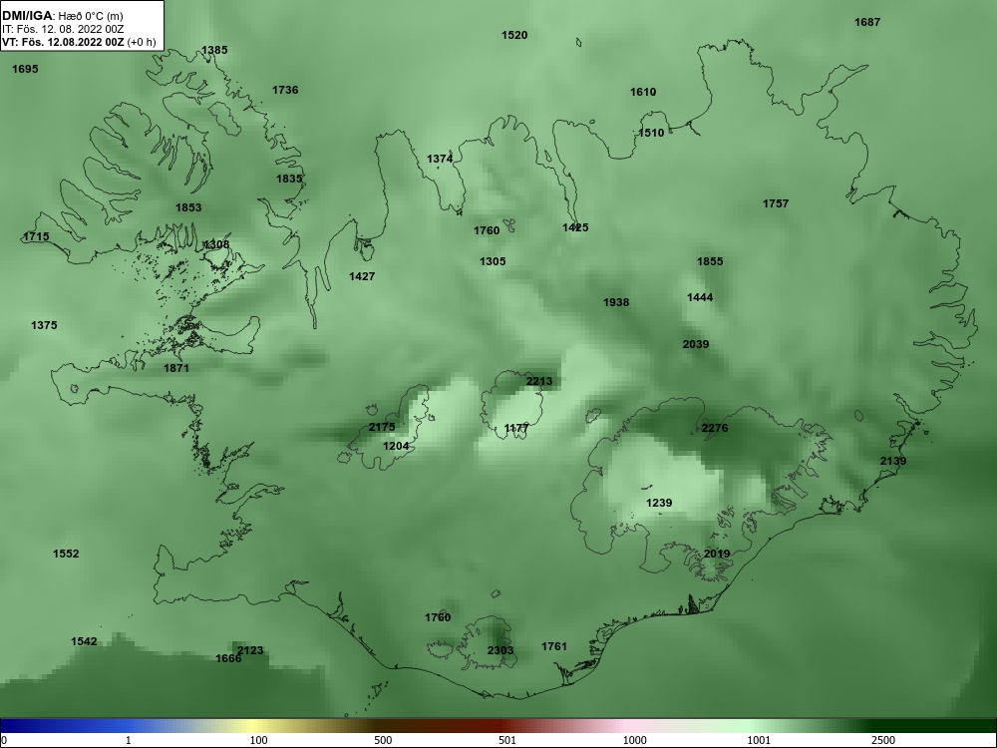Click the 1510 height label
This screenshot has height=748, width=997.
point(651,133)
